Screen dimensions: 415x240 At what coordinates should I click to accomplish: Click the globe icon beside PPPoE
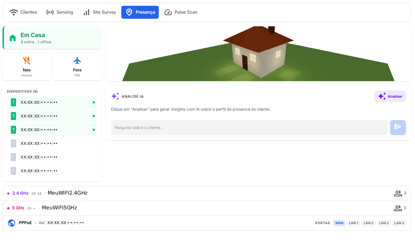pos(12,223)
